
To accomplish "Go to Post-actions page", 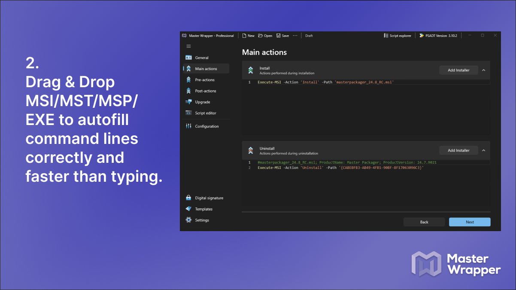I will pyautogui.click(x=206, y=91).
